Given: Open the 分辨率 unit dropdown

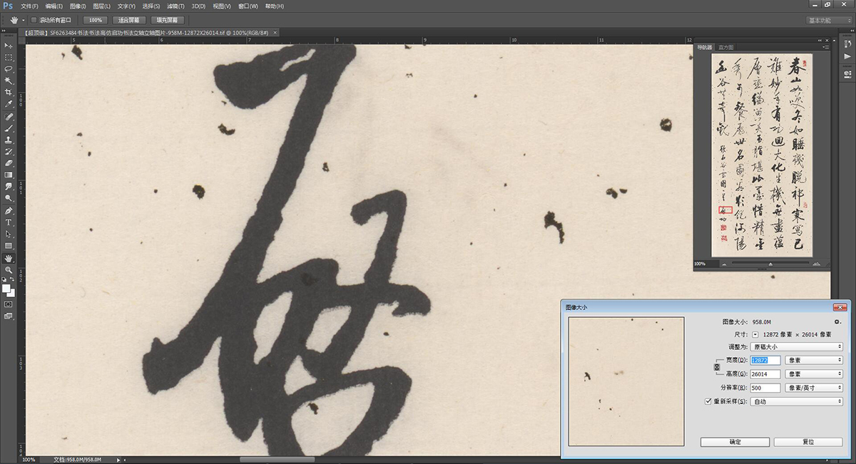Looking at the screenshot, I should pos(814,388).
